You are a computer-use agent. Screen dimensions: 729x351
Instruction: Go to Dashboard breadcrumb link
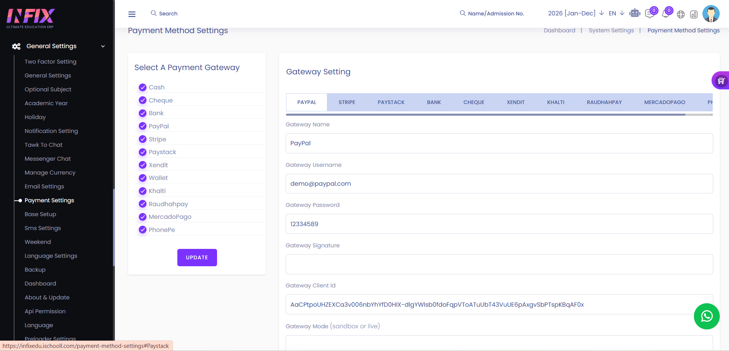click(559, 30)
